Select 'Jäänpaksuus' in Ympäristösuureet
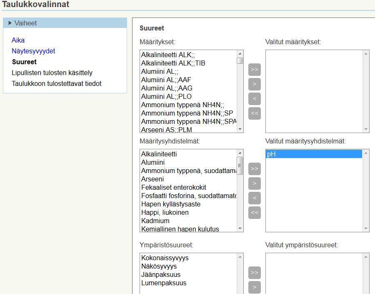This screenshot has width=375, height=294. (188, 274)
